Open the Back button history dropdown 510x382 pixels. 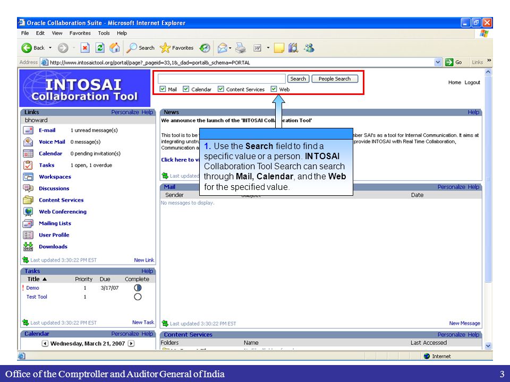[50, 48]
